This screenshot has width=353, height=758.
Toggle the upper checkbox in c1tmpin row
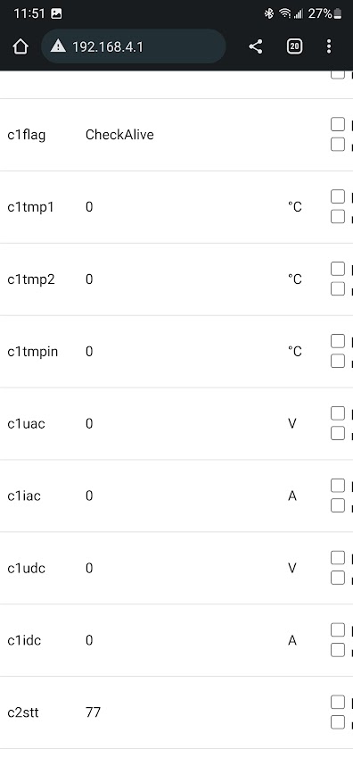tap(338, 341)
